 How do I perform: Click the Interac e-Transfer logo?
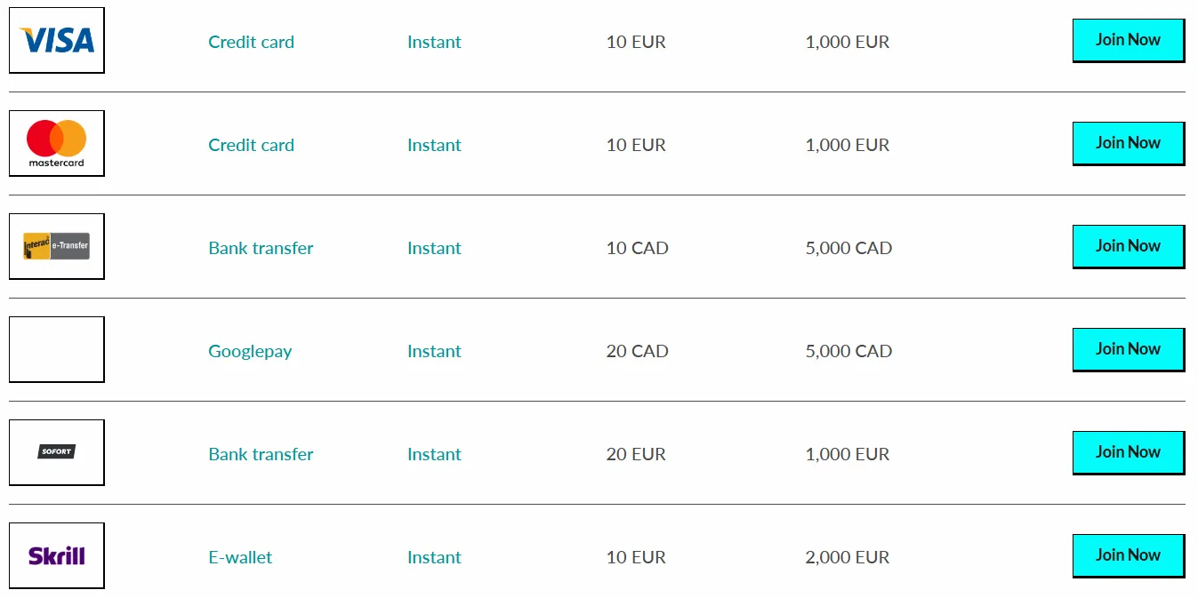[57, 246]
